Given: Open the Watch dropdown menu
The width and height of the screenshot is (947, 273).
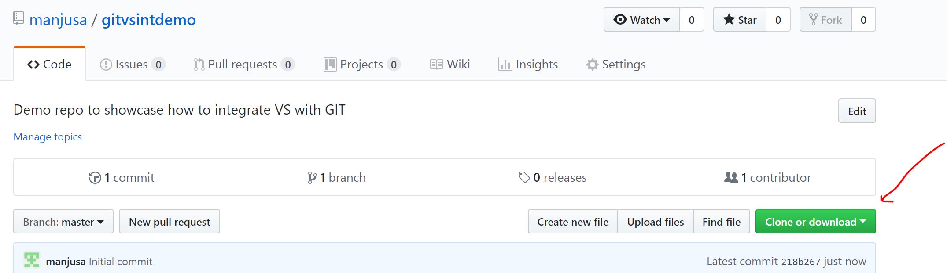Looking at the screenshot, I should tap(642, 20).
